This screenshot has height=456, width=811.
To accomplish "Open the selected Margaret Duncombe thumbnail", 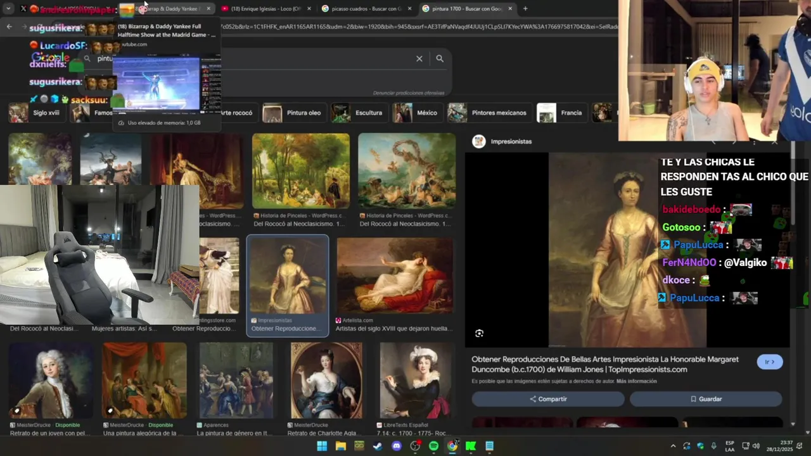I will 288,276.
